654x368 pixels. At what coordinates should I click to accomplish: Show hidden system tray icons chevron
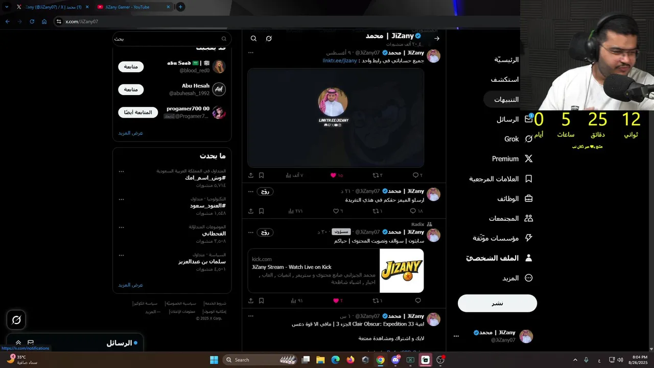(x=575, y=360)
